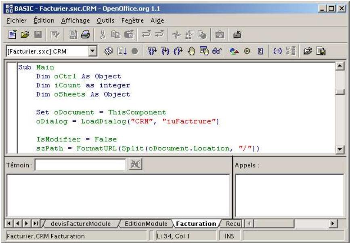Image resolution: width=350 pixels, height=243 pixels.
Task: Open the Fichier menu
Action: tap(17, 21)
